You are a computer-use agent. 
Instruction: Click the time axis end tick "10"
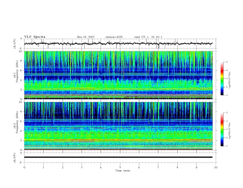tap(216, 167)
